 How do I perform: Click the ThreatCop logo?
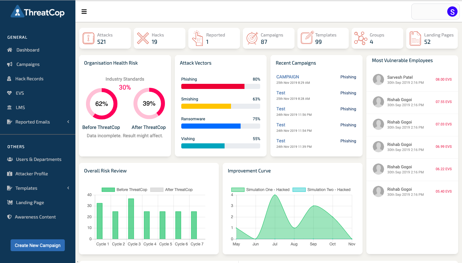pyautogui.click(x=38, y=12)
